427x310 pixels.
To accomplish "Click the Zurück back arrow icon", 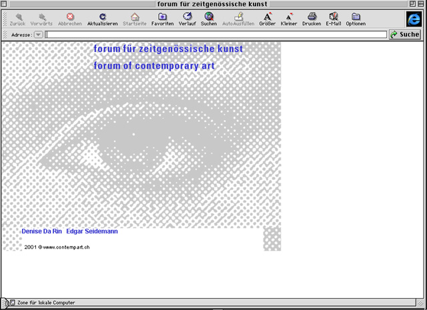I will point(17,16).
